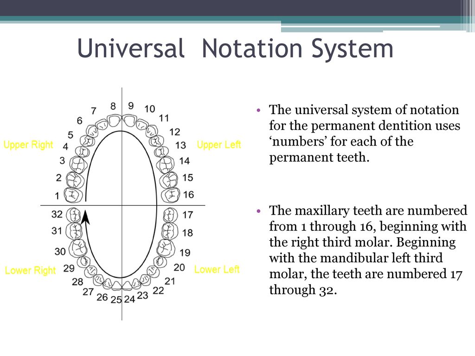Click the Lower Right quadrant label

[30, 270]
